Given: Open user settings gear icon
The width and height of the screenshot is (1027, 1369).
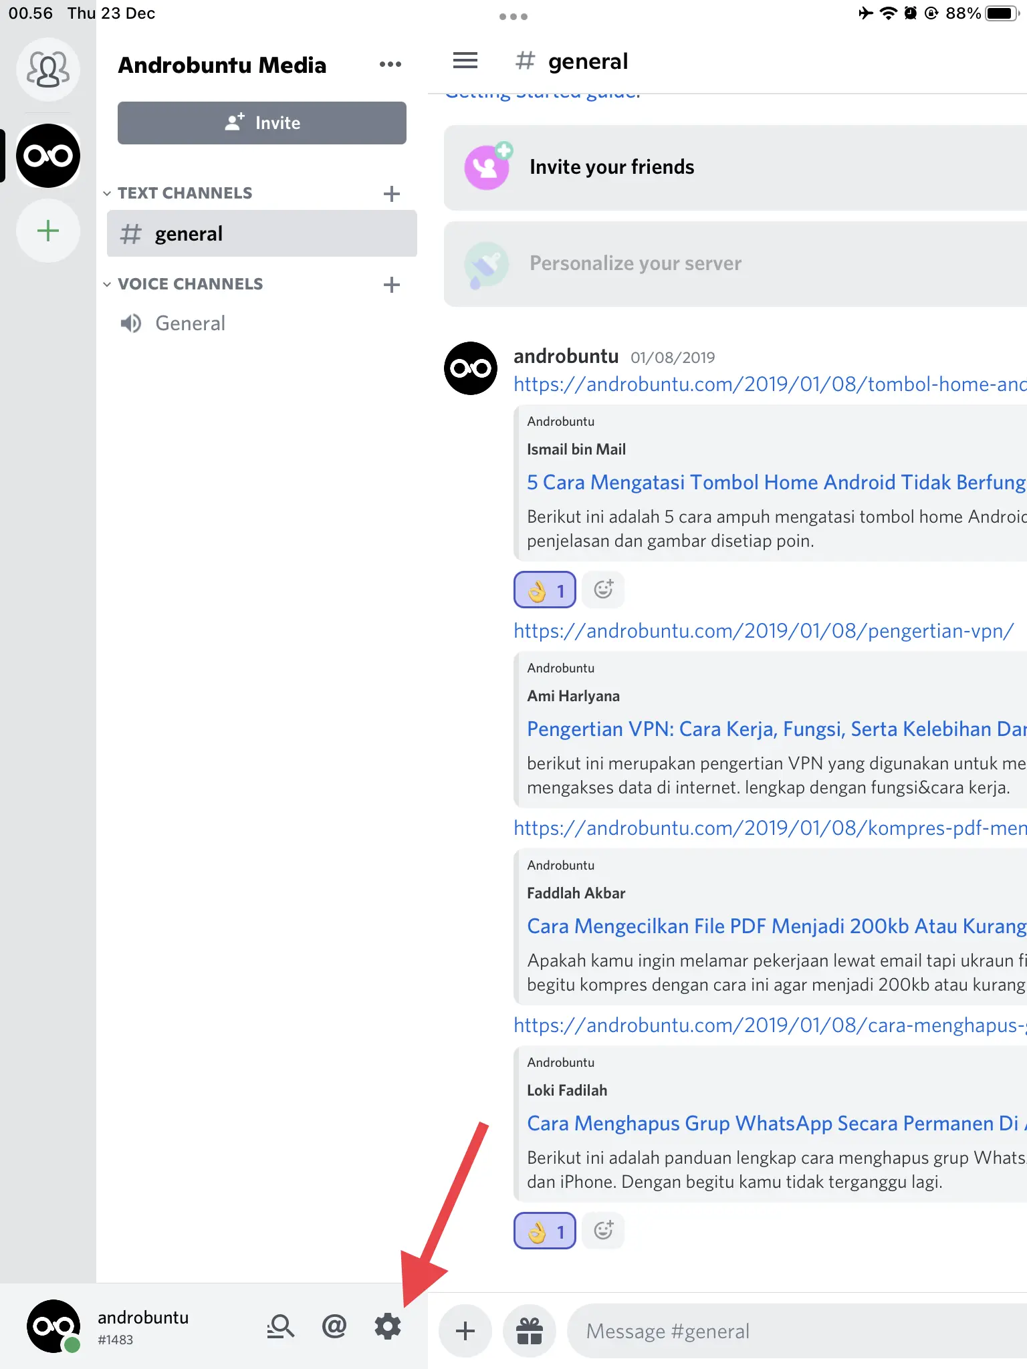Looking at the screenshot, I should pyautogui.click(x=388, y=1326).
